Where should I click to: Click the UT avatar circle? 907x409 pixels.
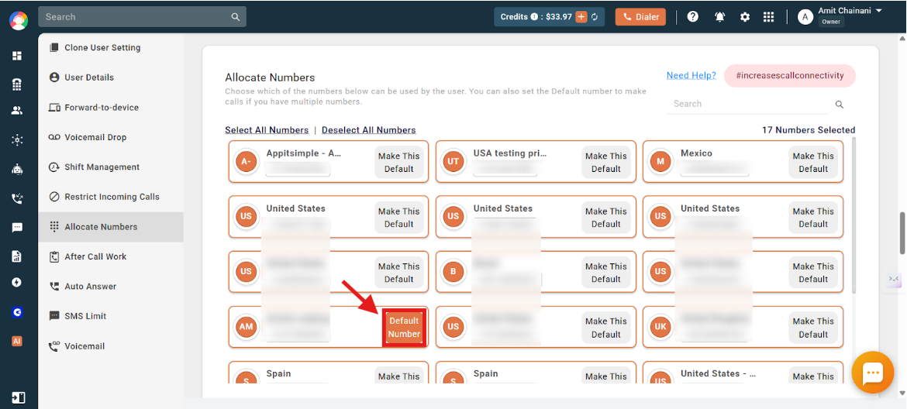click(x=453, y=161)
